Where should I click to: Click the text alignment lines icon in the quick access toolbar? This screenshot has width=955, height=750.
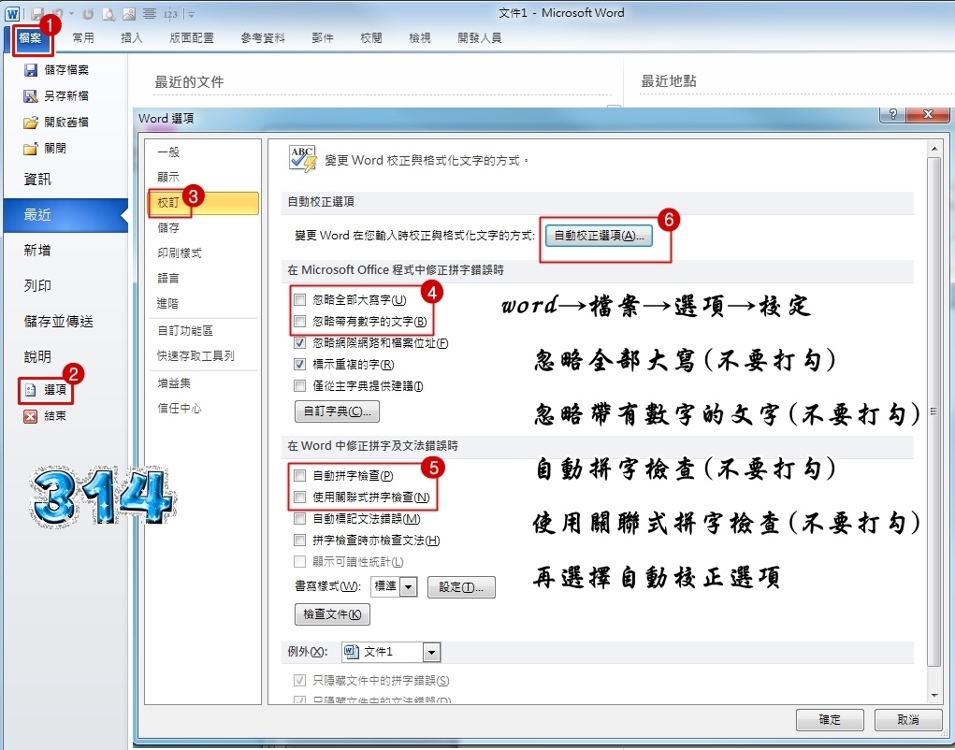point(149,13)
